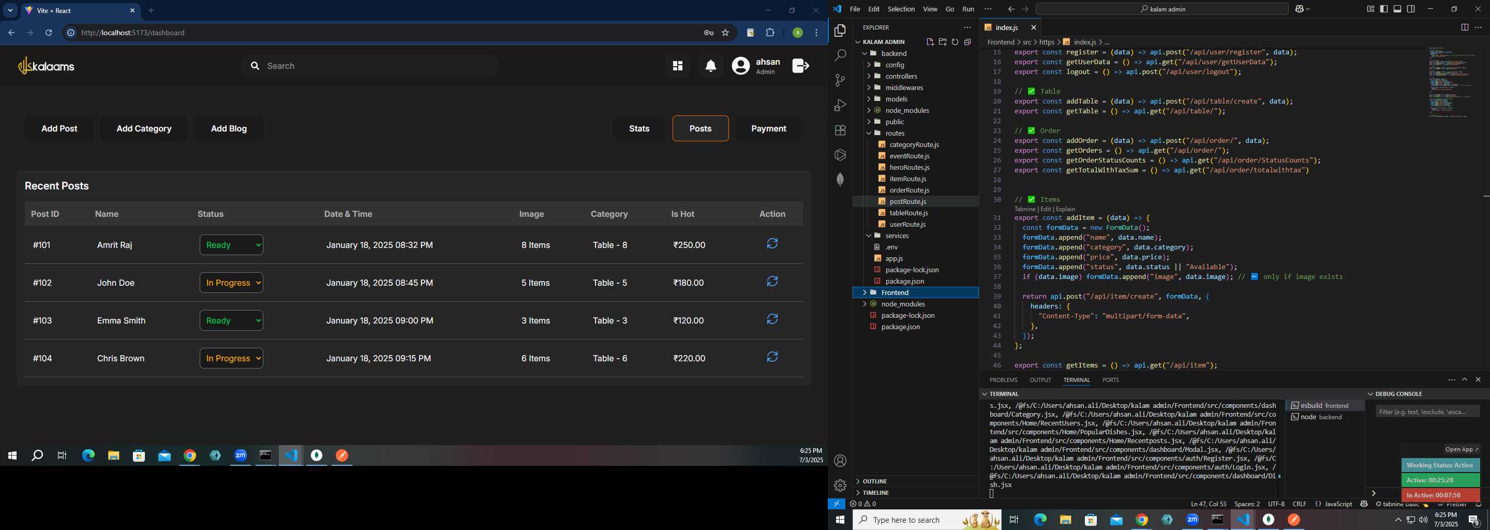The width and height of the screenshot is (1490, 530).
Task: Select the node backend terminal
Action: coord(1325,417)
